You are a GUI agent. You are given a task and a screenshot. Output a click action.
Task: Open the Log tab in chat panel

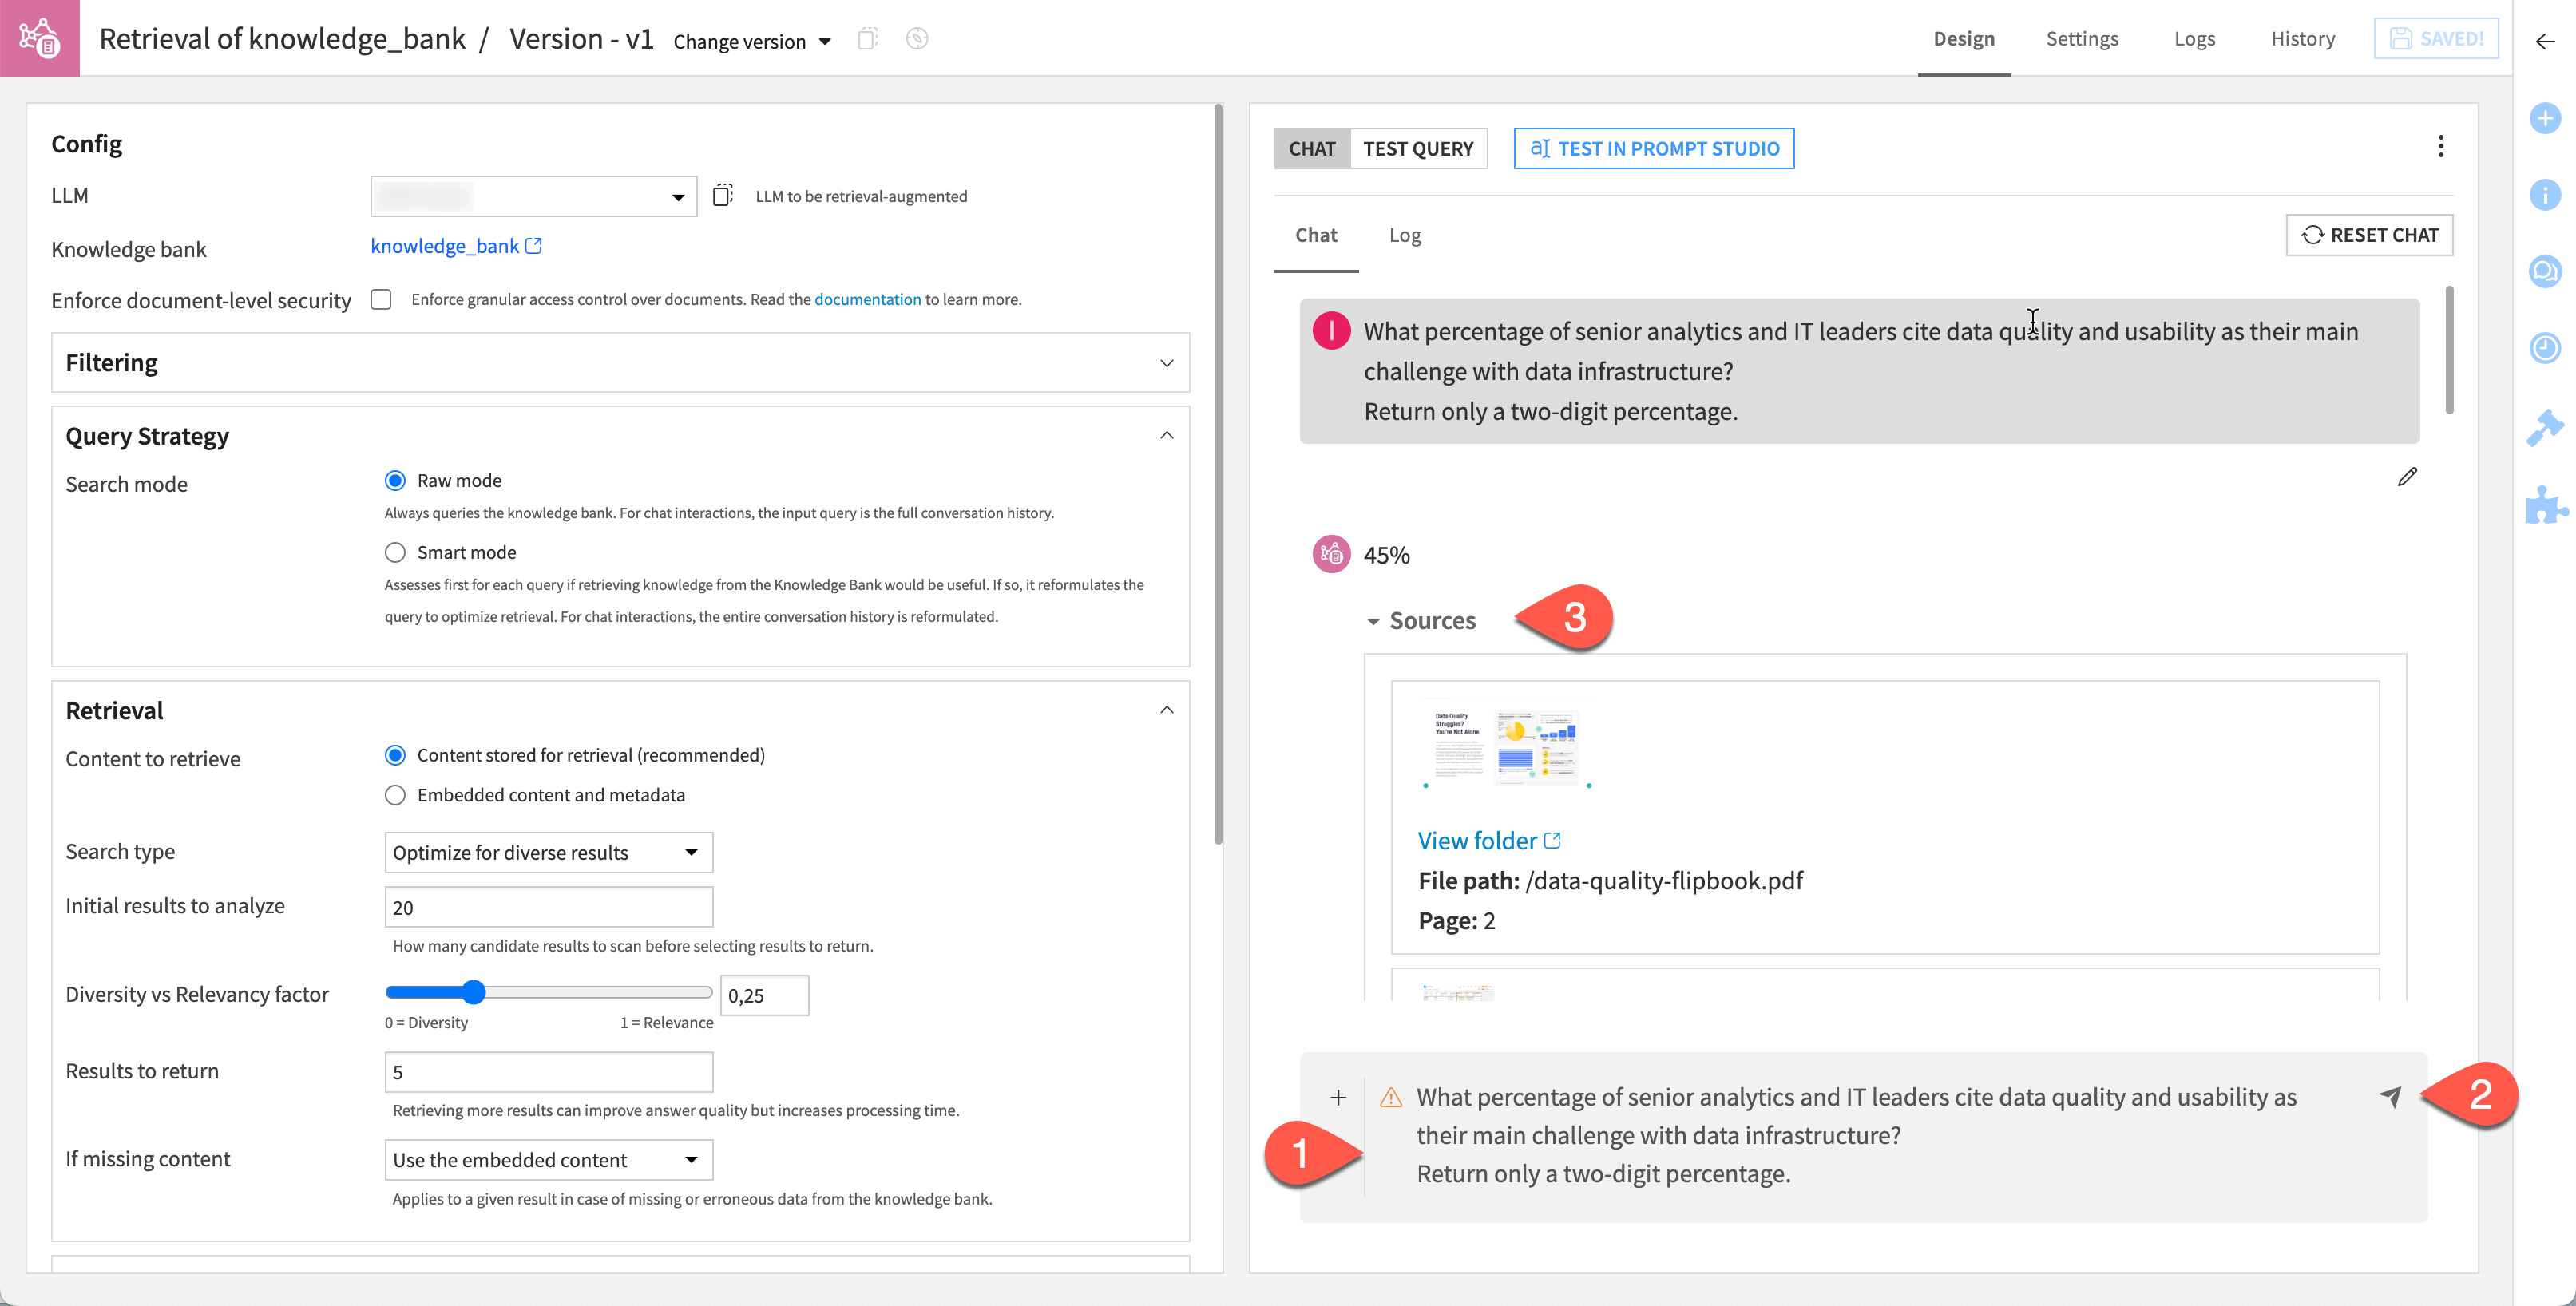pyautogui.click(x=1405, y=234)
